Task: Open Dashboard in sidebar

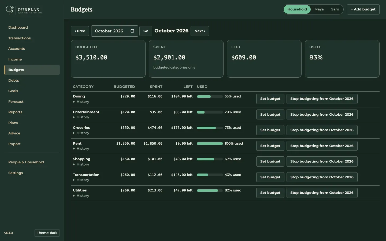Action: [x=32, y=28]
